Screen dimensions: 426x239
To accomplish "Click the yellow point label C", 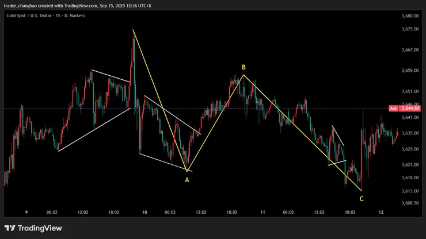I will 362,199.
